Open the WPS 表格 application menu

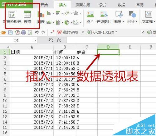17,4
